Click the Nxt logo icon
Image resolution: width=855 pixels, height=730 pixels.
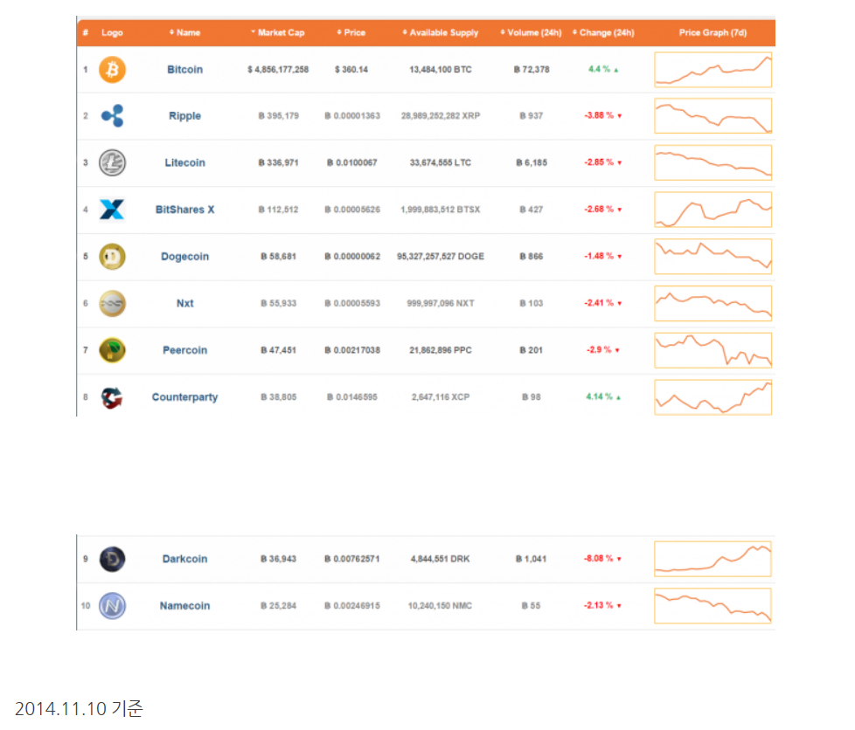(112, 304)
